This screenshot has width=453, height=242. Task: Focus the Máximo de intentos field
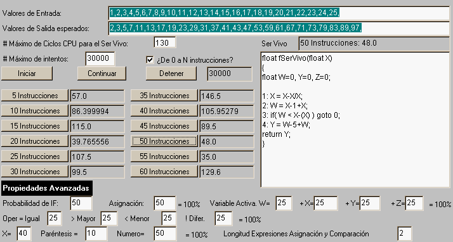coord(100,58)
